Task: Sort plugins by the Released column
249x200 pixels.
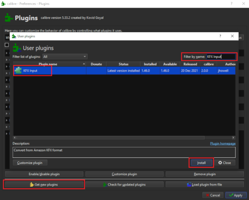Action: [190, 64]
